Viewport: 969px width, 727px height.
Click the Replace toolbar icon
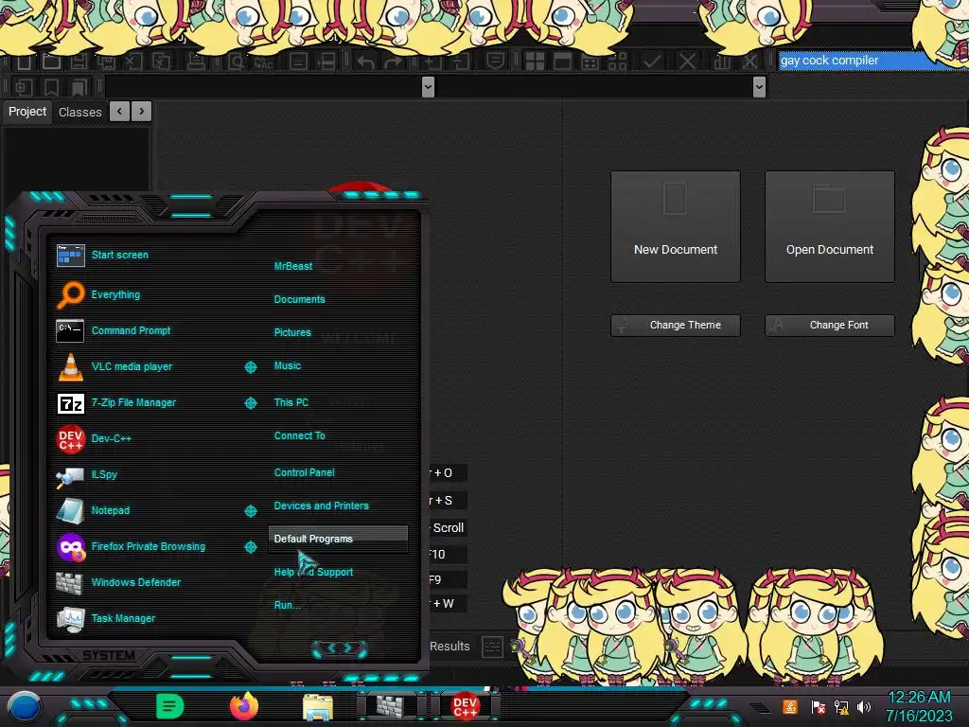(264, 62)
